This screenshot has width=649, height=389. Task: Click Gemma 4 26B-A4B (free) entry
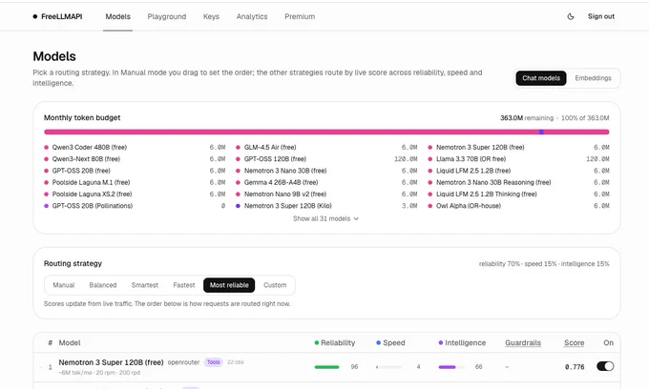pos(281,182)
